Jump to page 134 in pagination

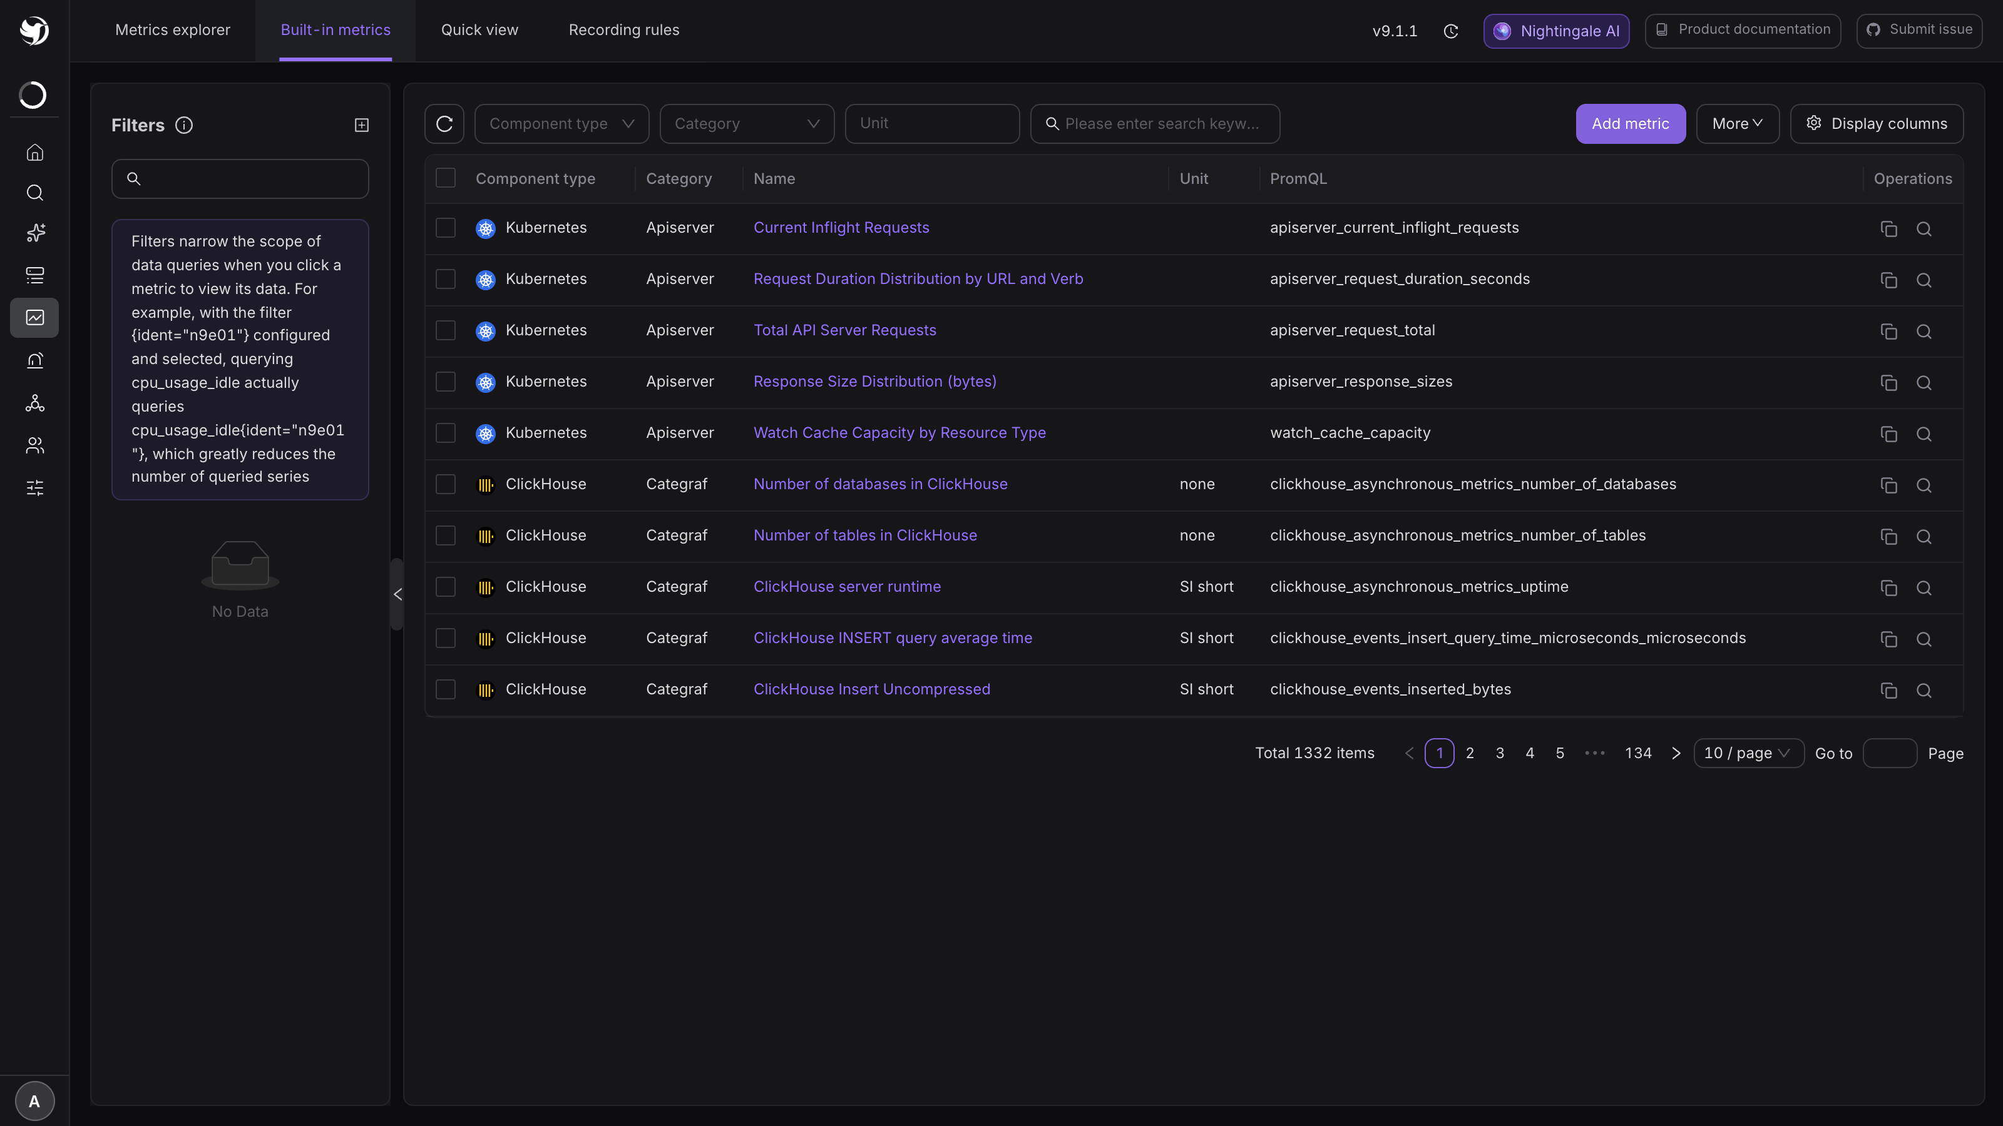[x=1637, y=753]
